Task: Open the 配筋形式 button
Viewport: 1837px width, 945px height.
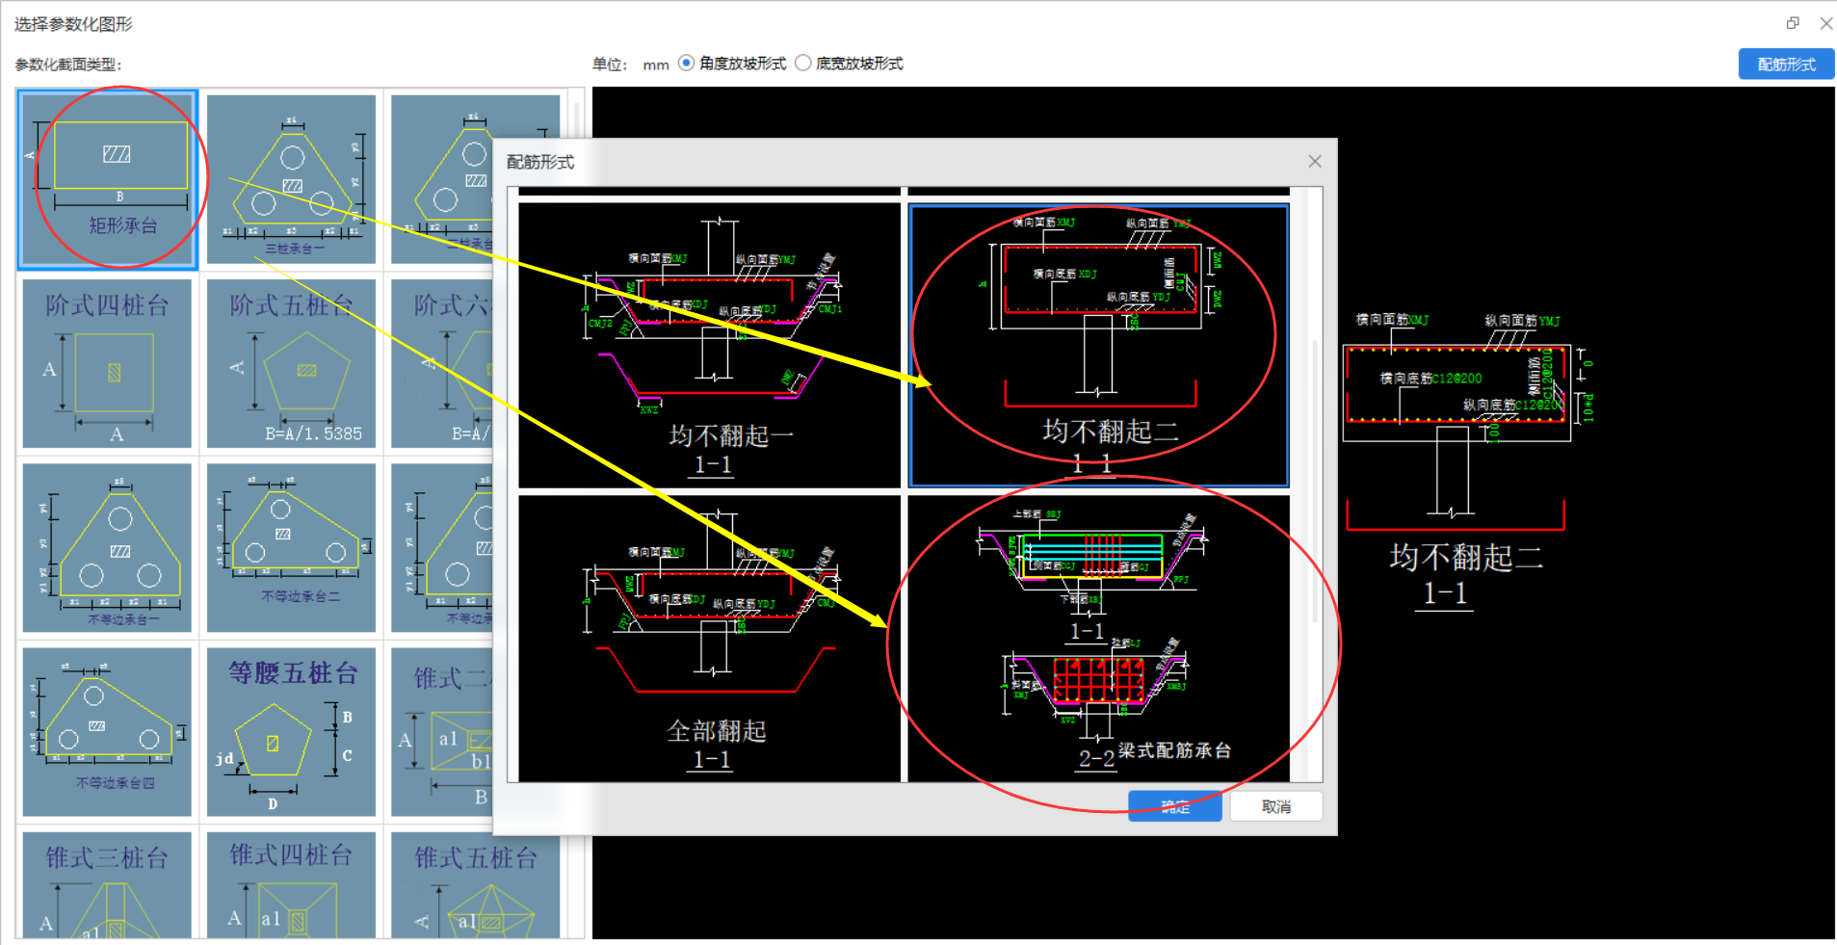Action: click(x=1786, y=65)
